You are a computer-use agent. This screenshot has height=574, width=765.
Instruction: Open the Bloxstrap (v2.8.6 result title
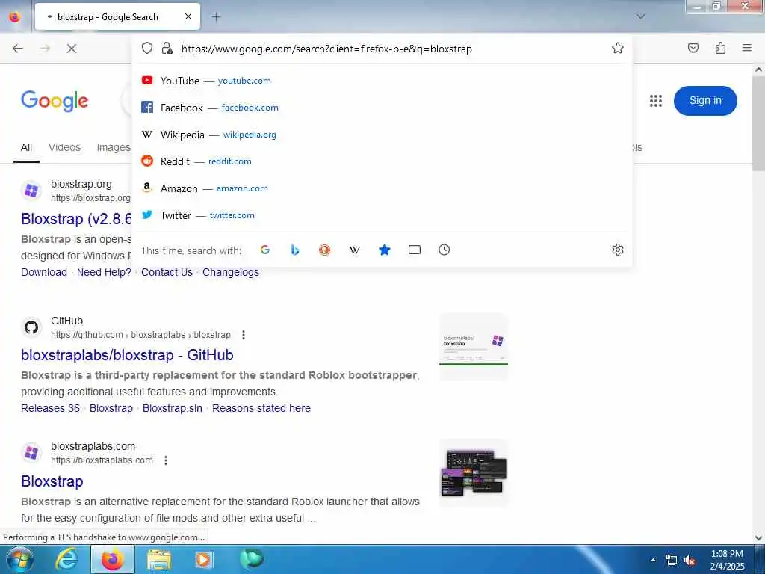[77, 219]
